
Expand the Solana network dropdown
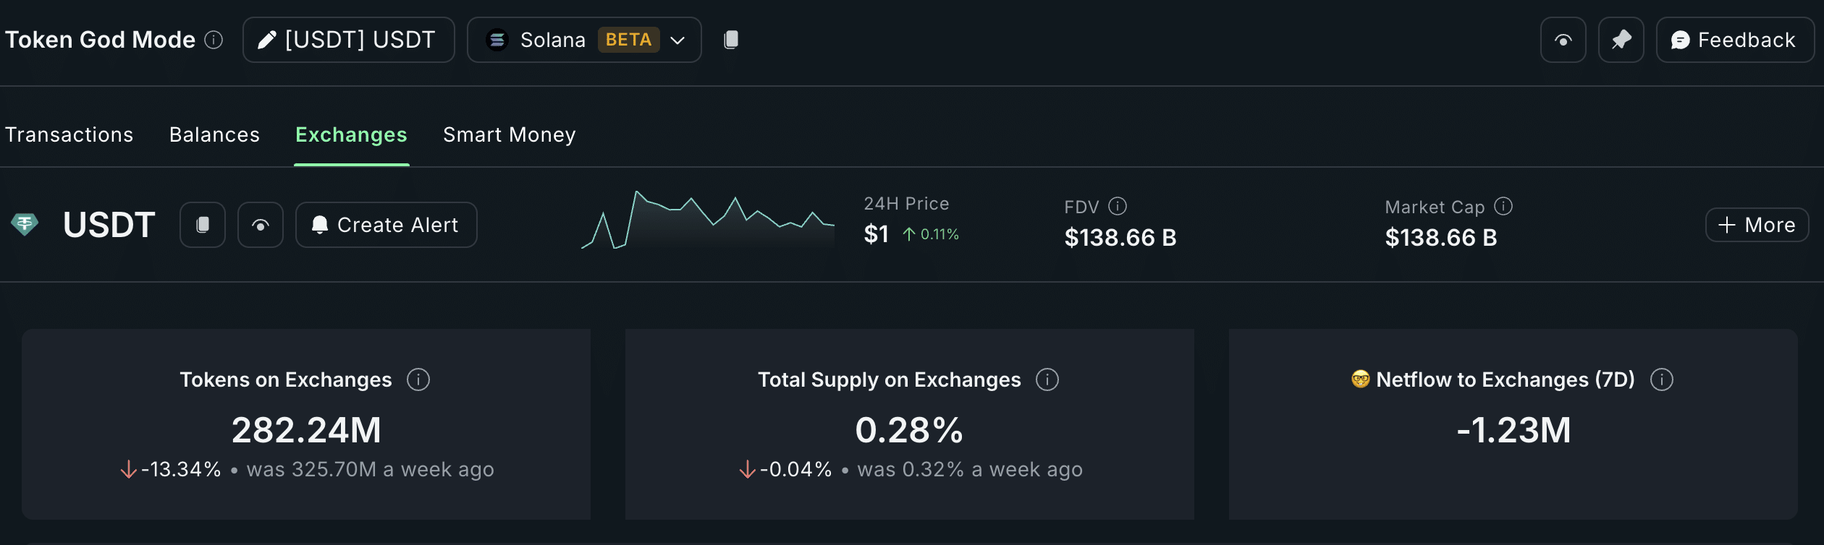tap(678, 40)
